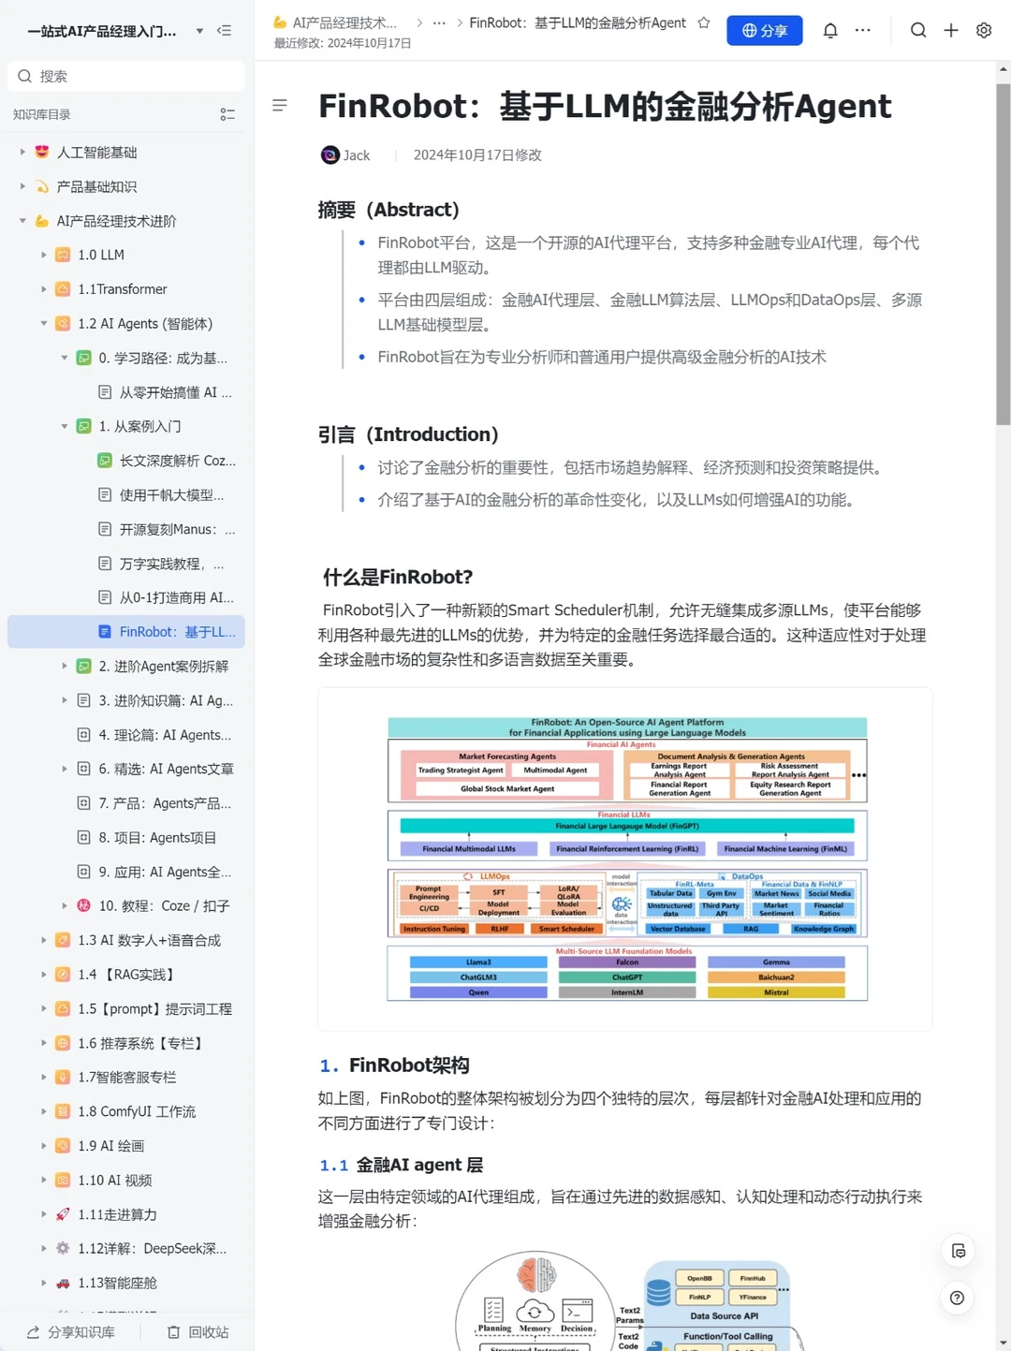Open the feedback icon at bottom right
The width and height of the screenshot is (1011, 1351).
coord(959,1251)
